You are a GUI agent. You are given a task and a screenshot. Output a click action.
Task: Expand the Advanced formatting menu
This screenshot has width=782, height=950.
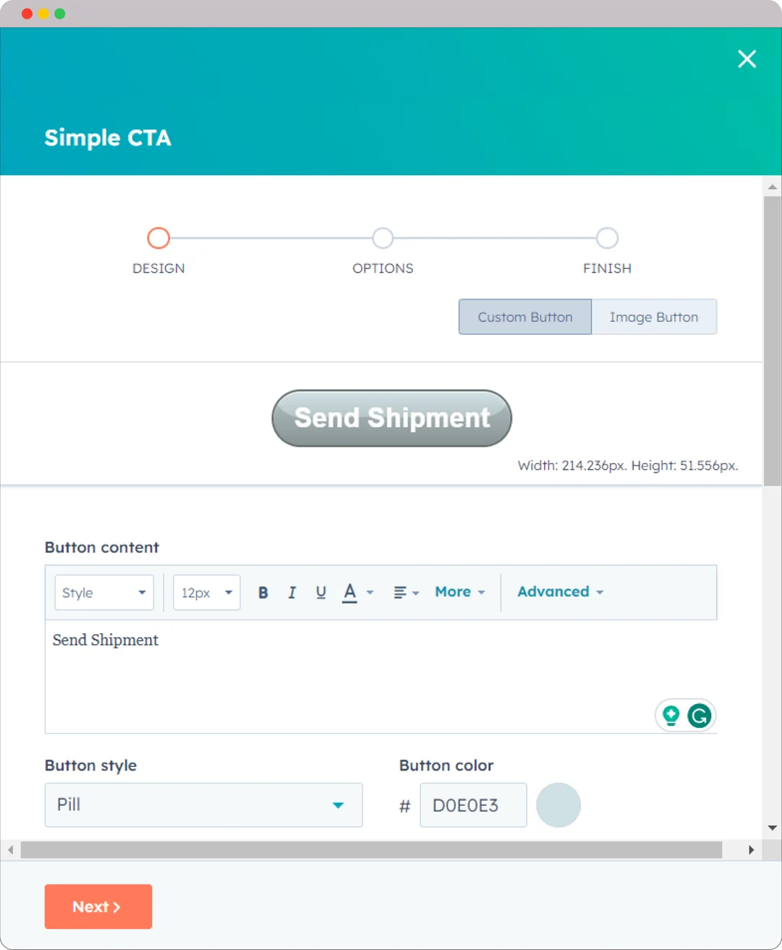point(560,591)
